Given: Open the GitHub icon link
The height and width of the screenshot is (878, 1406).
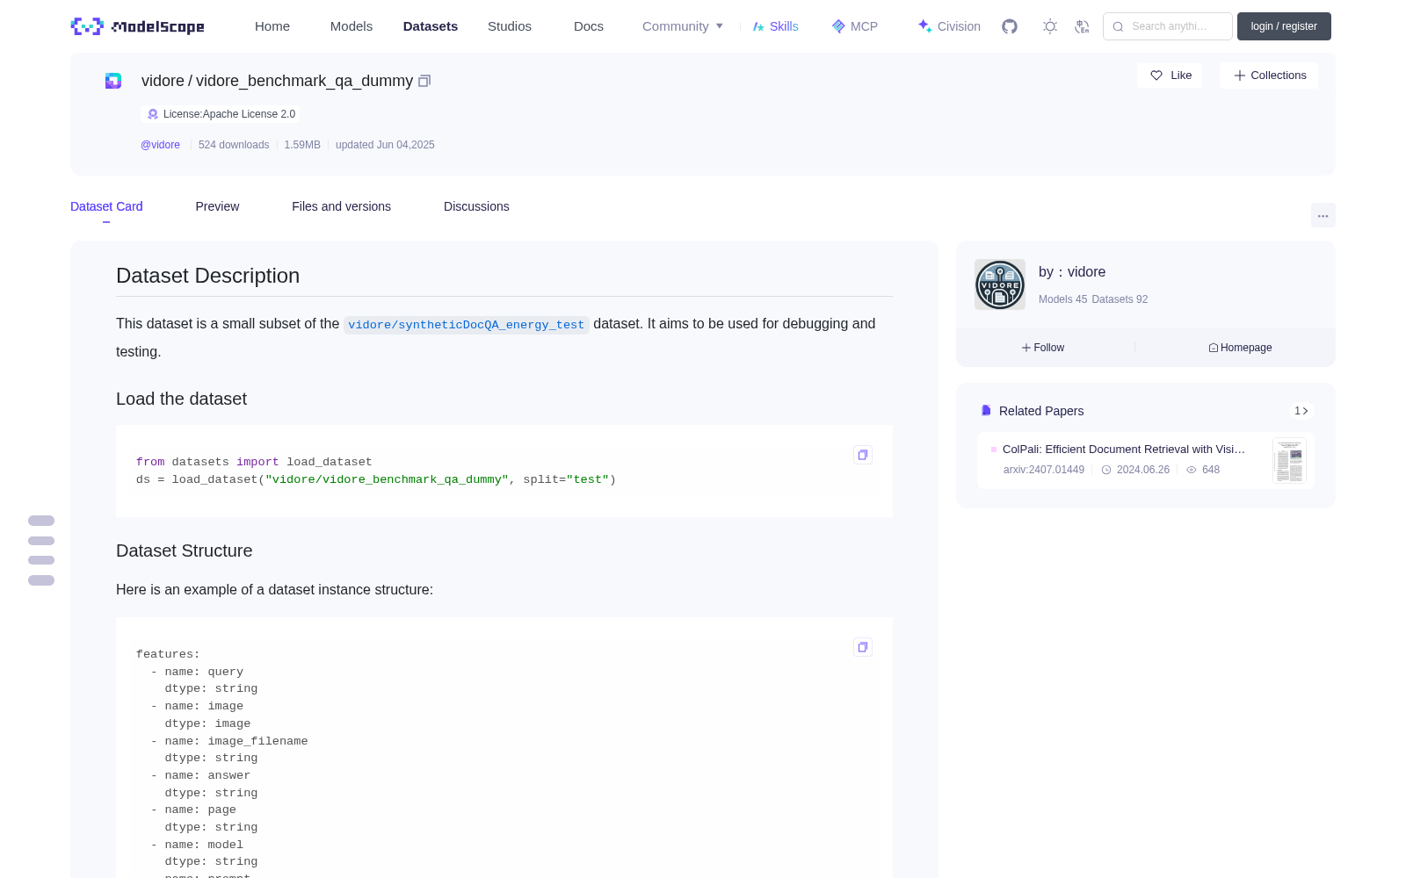Looking at the screenshot, I should 1010,26.
